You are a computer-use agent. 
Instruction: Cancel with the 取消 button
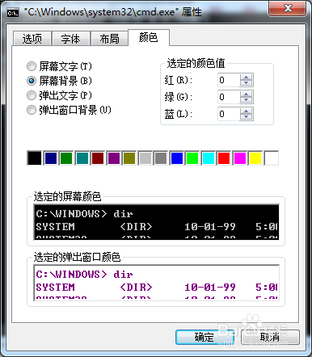270,337
